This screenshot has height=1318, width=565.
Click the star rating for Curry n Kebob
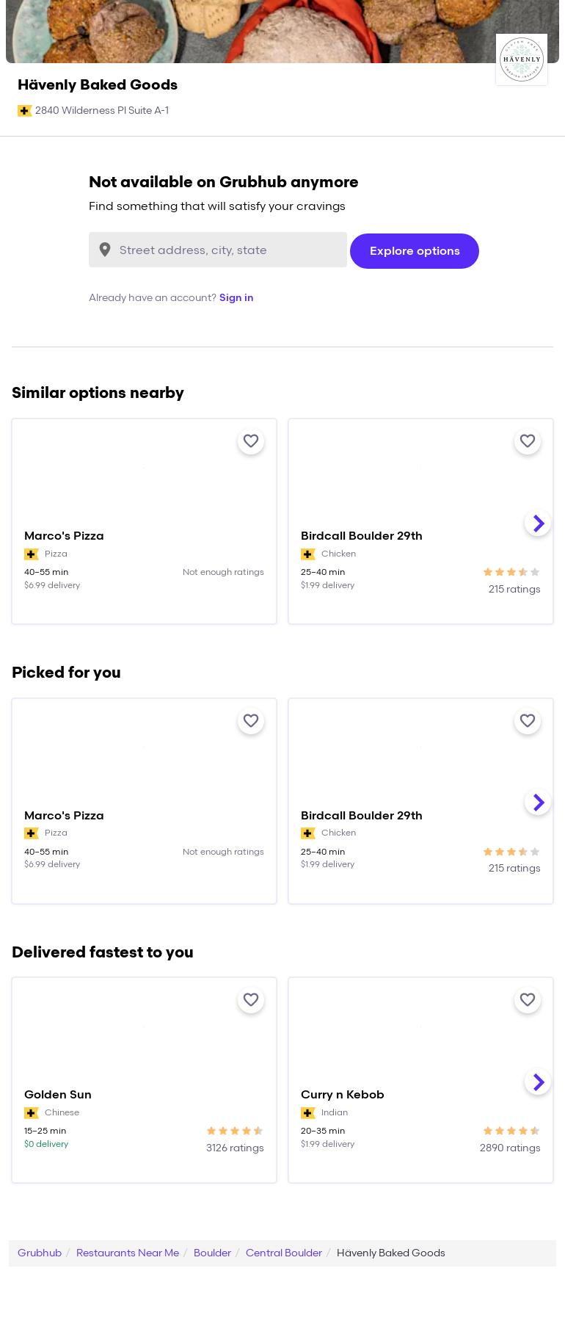[x=511, y=1131]
